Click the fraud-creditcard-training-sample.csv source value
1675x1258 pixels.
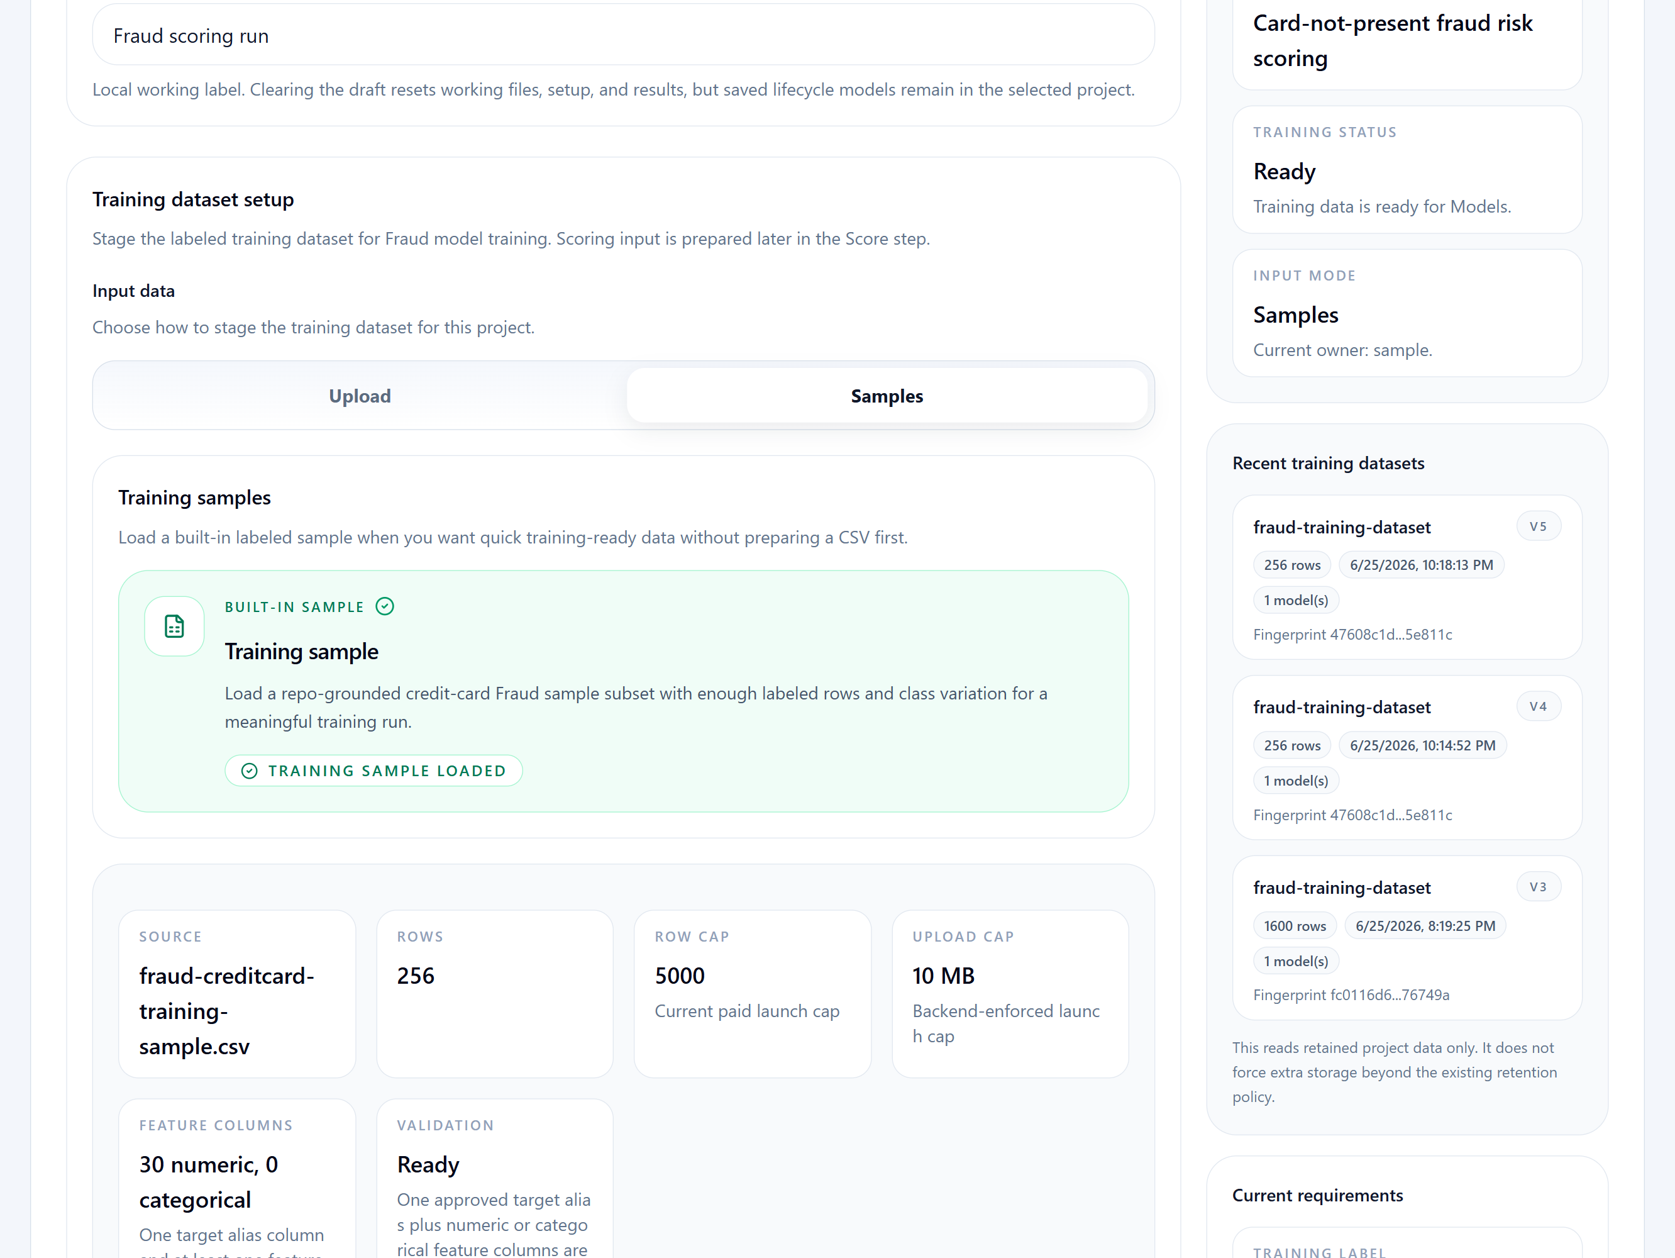[226, 1011]
